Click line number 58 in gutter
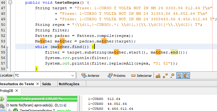217x111 pixels. pos(3,69)
